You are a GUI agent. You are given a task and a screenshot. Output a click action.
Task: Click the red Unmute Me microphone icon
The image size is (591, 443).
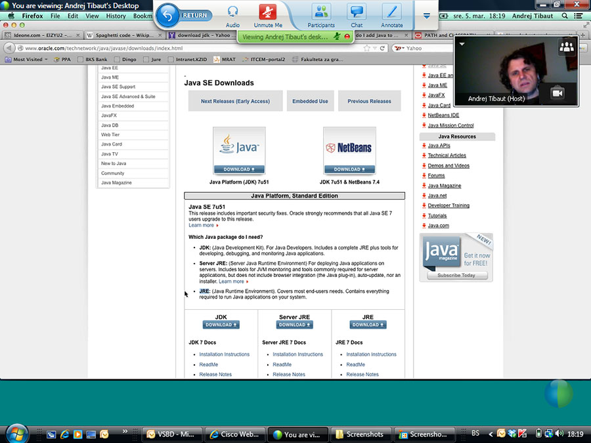pos(268,16)
